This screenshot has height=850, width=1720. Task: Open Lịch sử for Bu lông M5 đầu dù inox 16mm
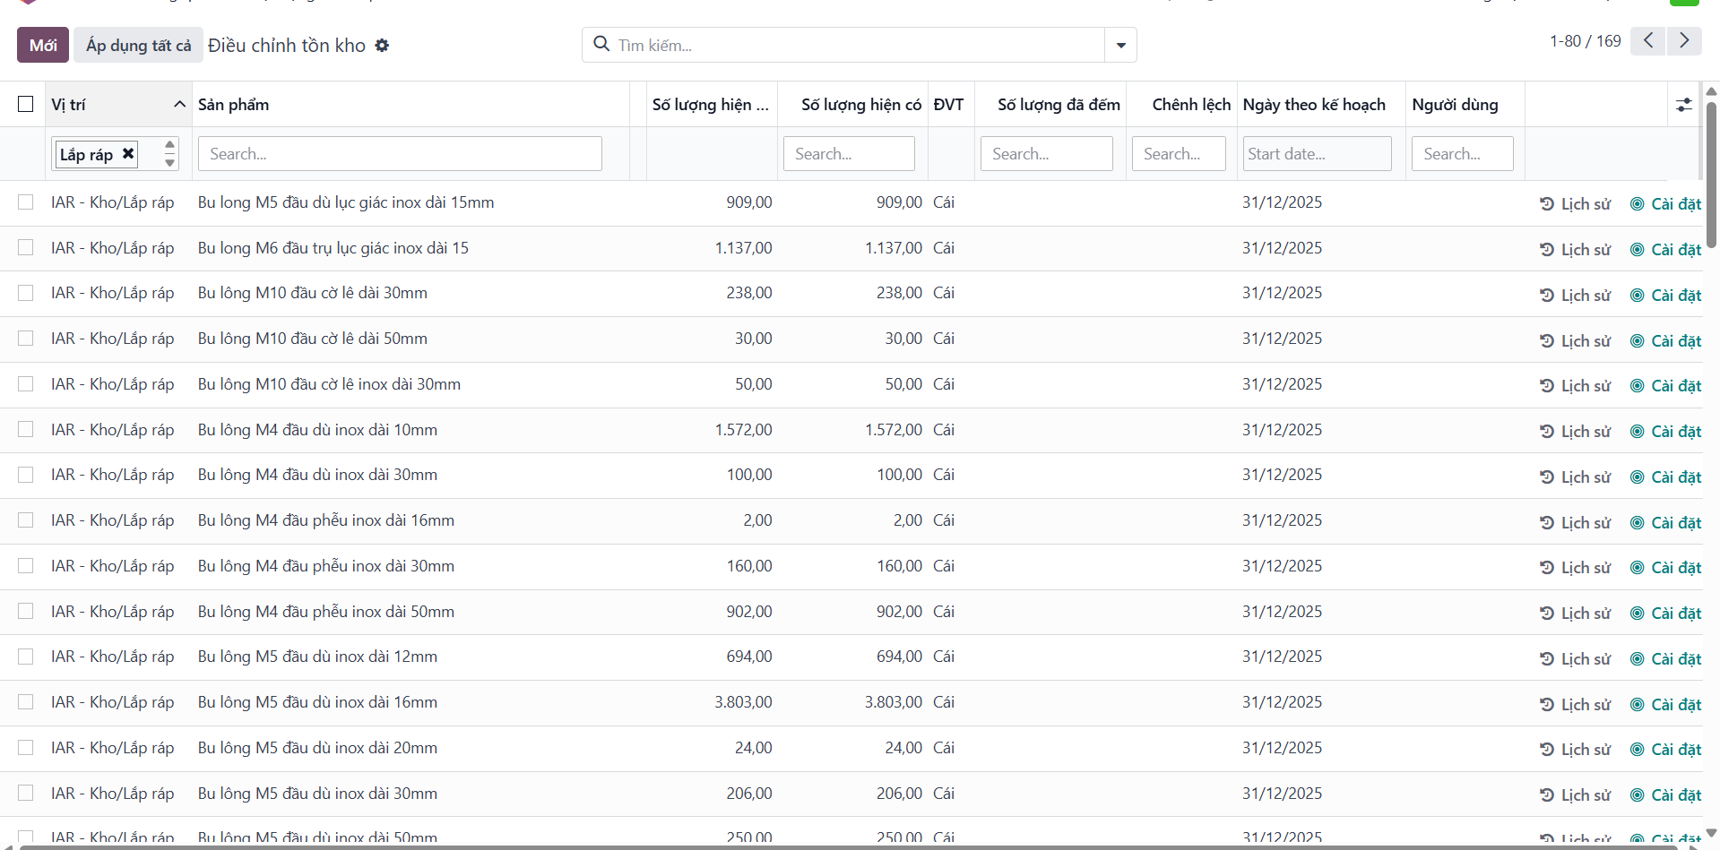[1575, 705]
